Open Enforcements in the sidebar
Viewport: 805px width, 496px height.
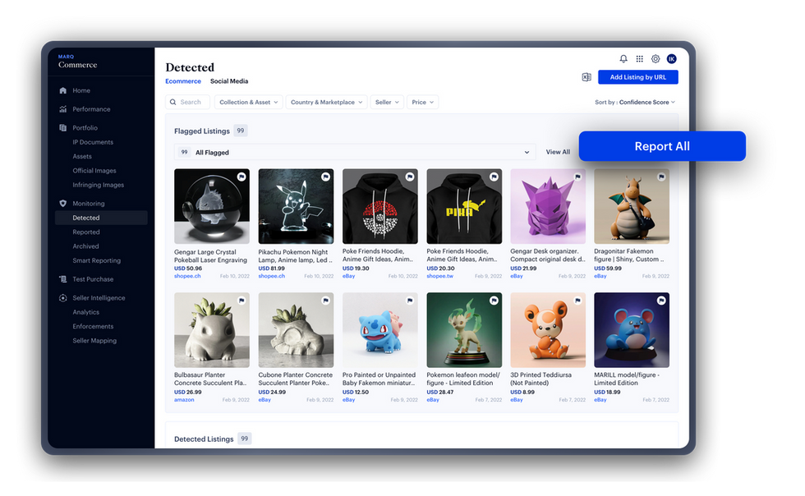click(x=93, y=327)
